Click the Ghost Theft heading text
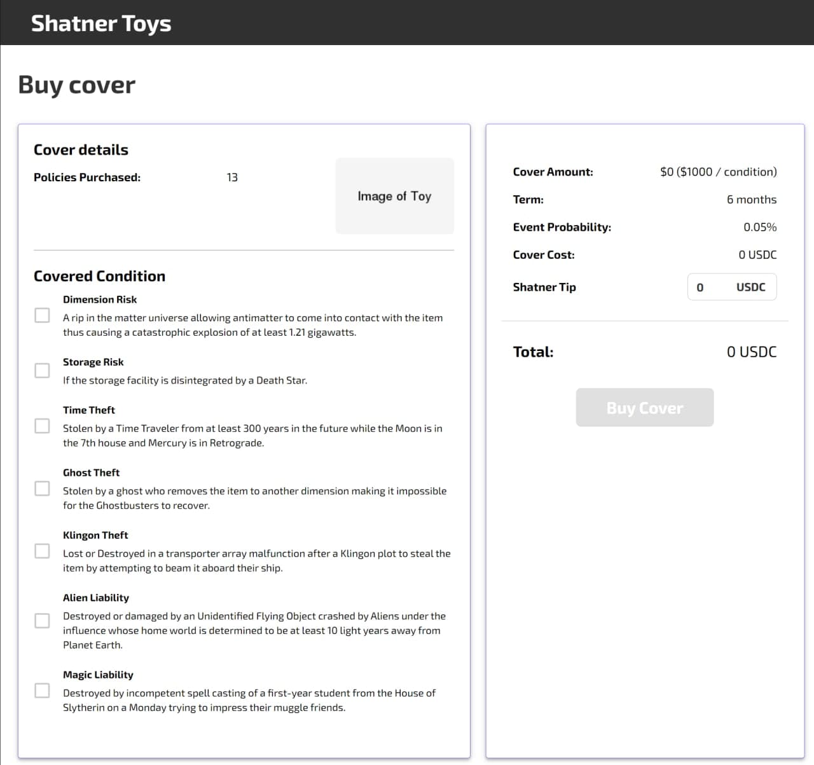Screen dimensions: 814x765 tap(91, 472)
